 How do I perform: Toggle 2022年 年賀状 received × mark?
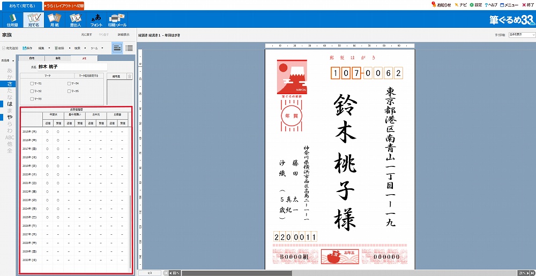click(x=58, y=191)
